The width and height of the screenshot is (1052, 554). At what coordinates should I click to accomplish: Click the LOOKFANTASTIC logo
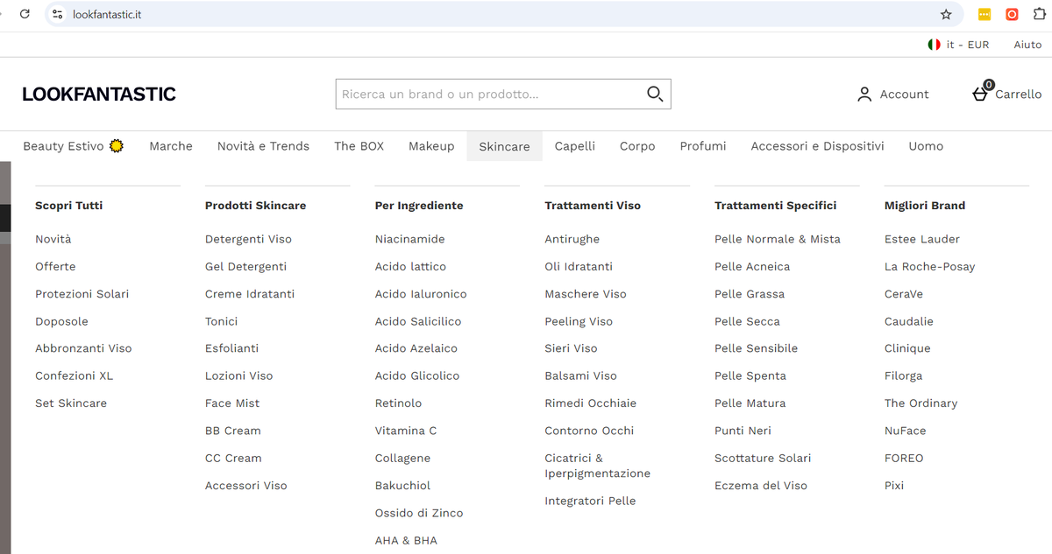(99, 95)
